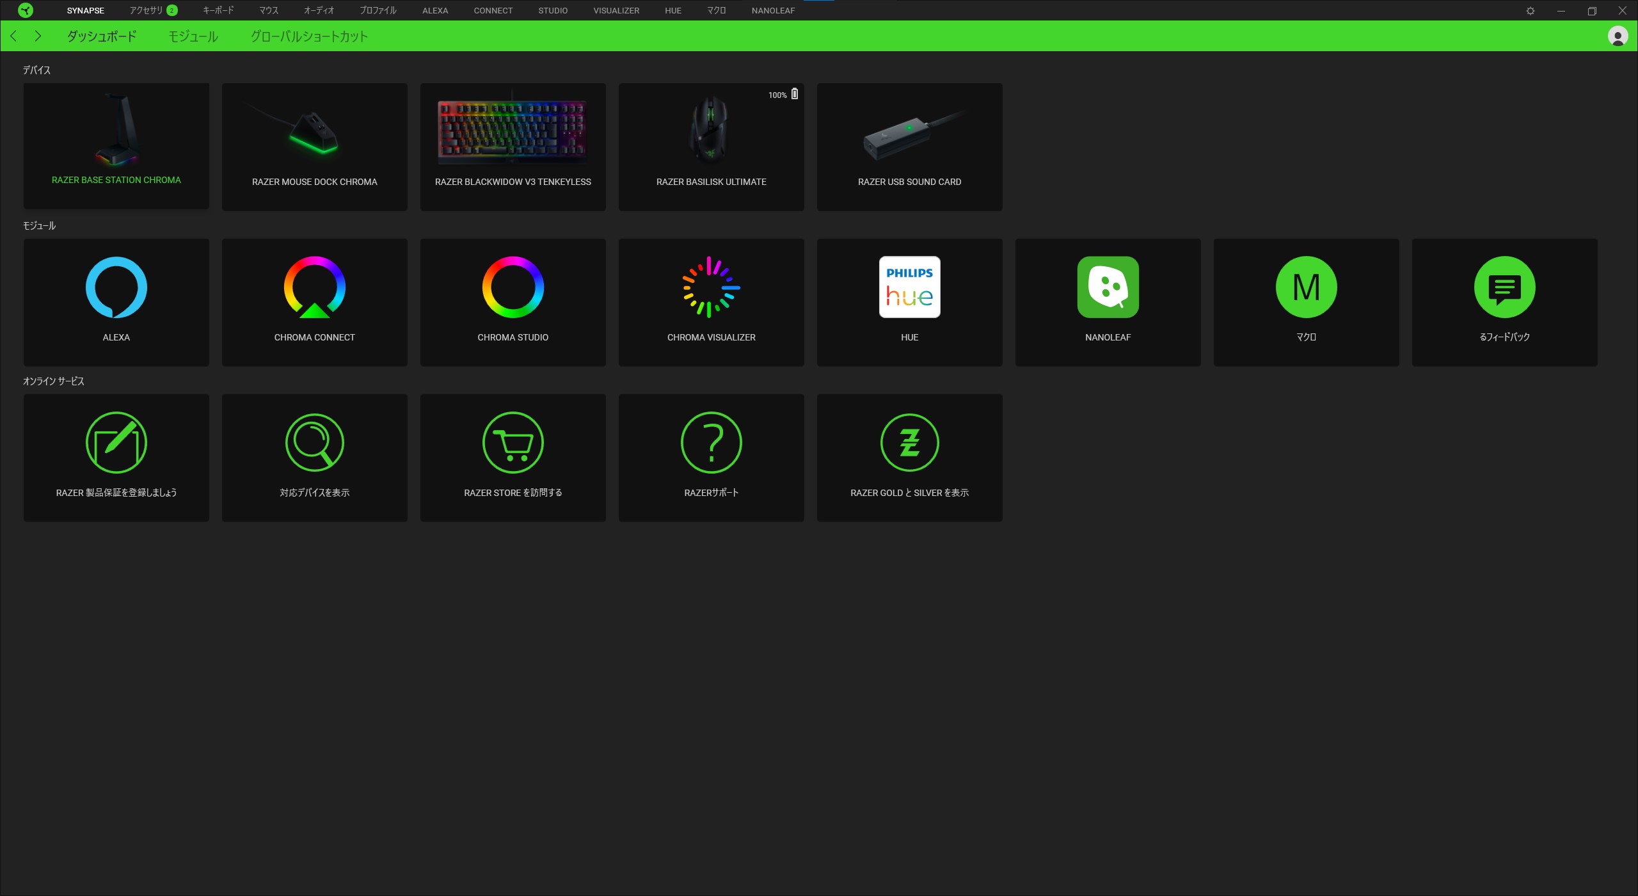The height and width of the screenshot is (896, 1638).
Task: Open the プロファイル tab
Action: point(378,10)
